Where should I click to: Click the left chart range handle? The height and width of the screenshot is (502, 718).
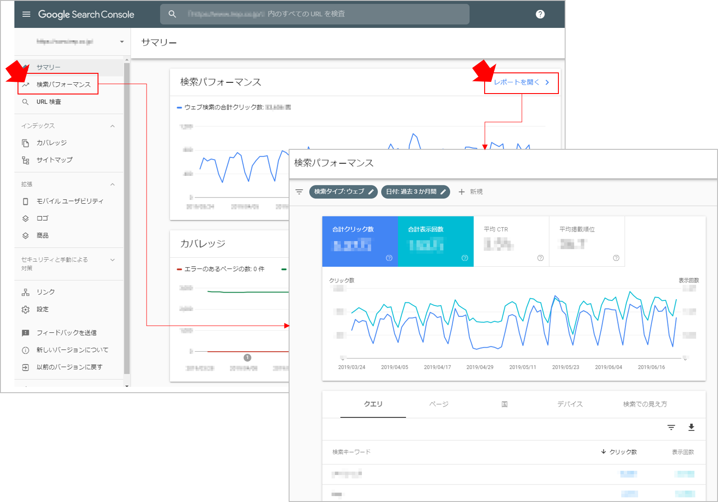click(343, 359)
